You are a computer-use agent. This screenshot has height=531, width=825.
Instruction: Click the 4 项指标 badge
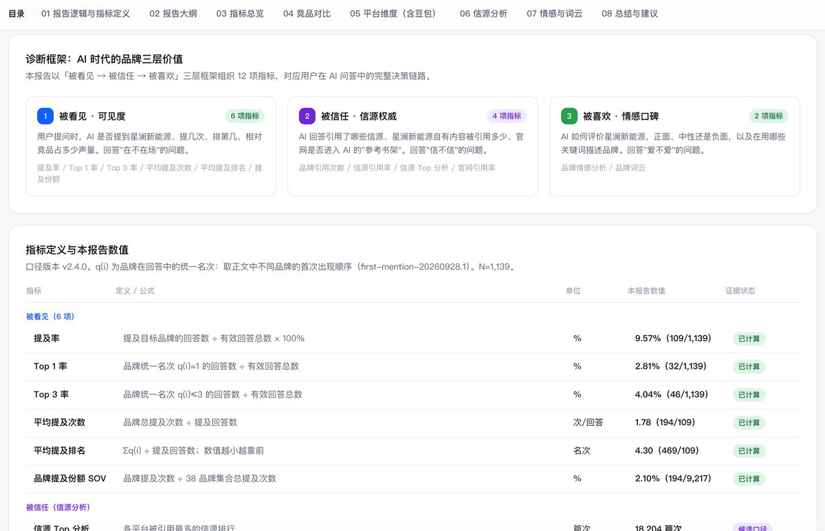507,116
